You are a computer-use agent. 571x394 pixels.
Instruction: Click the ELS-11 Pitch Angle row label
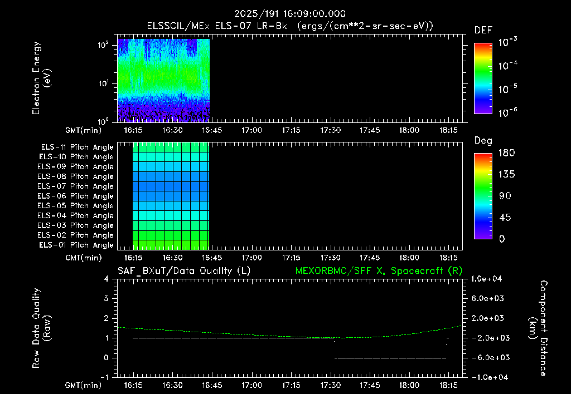(x=77, y=147)
